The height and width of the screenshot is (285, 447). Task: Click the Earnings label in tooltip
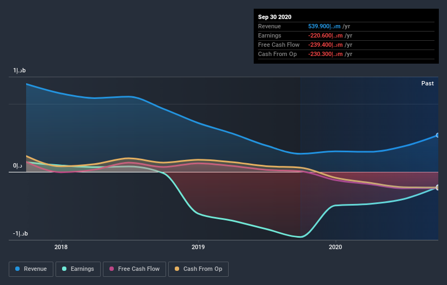coord(270,35)
